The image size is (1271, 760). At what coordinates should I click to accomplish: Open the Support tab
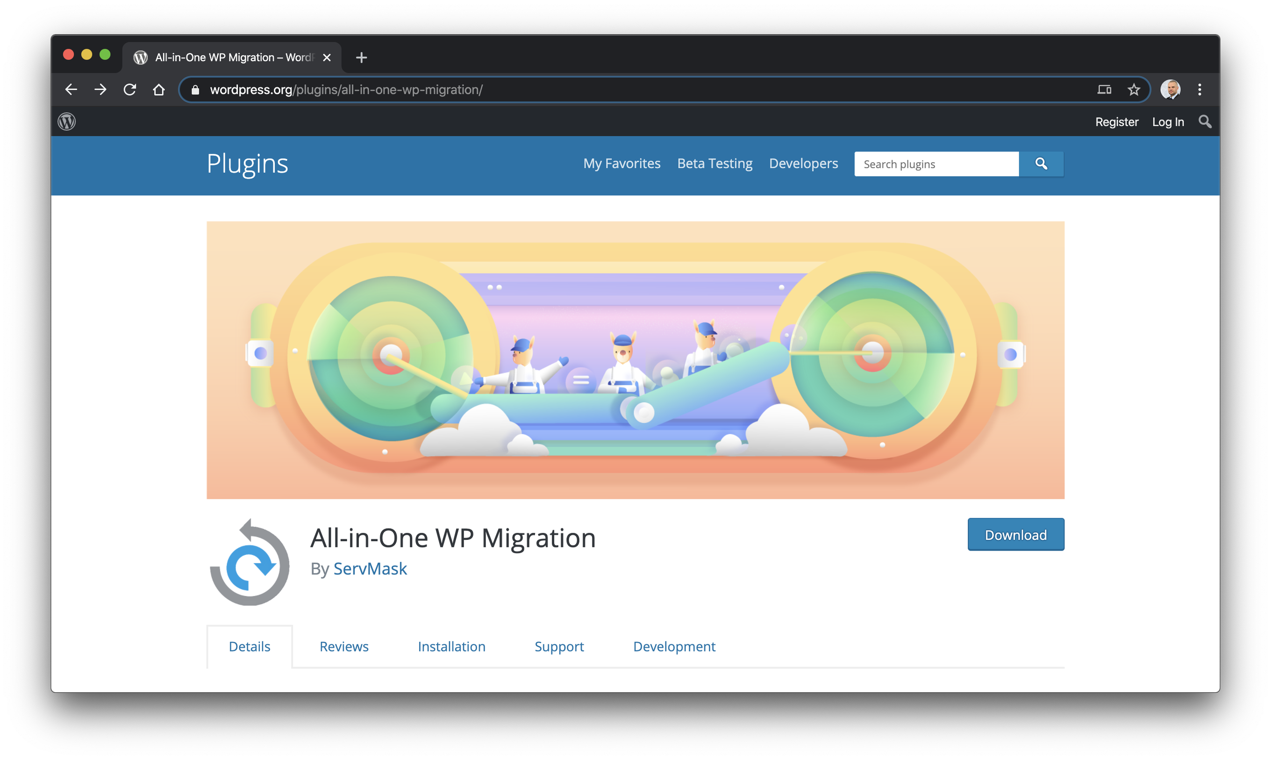click(559, 646)
